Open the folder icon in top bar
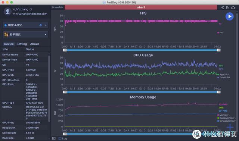 pos(227,7)
